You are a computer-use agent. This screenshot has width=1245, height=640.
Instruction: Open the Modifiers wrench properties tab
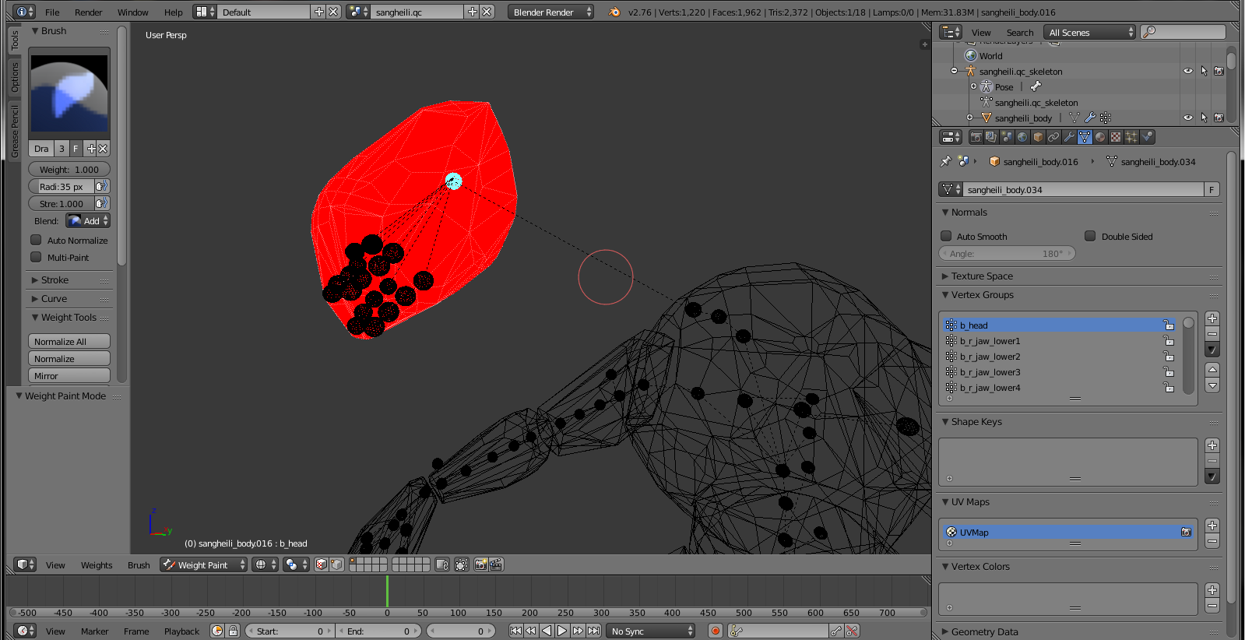1069,137
